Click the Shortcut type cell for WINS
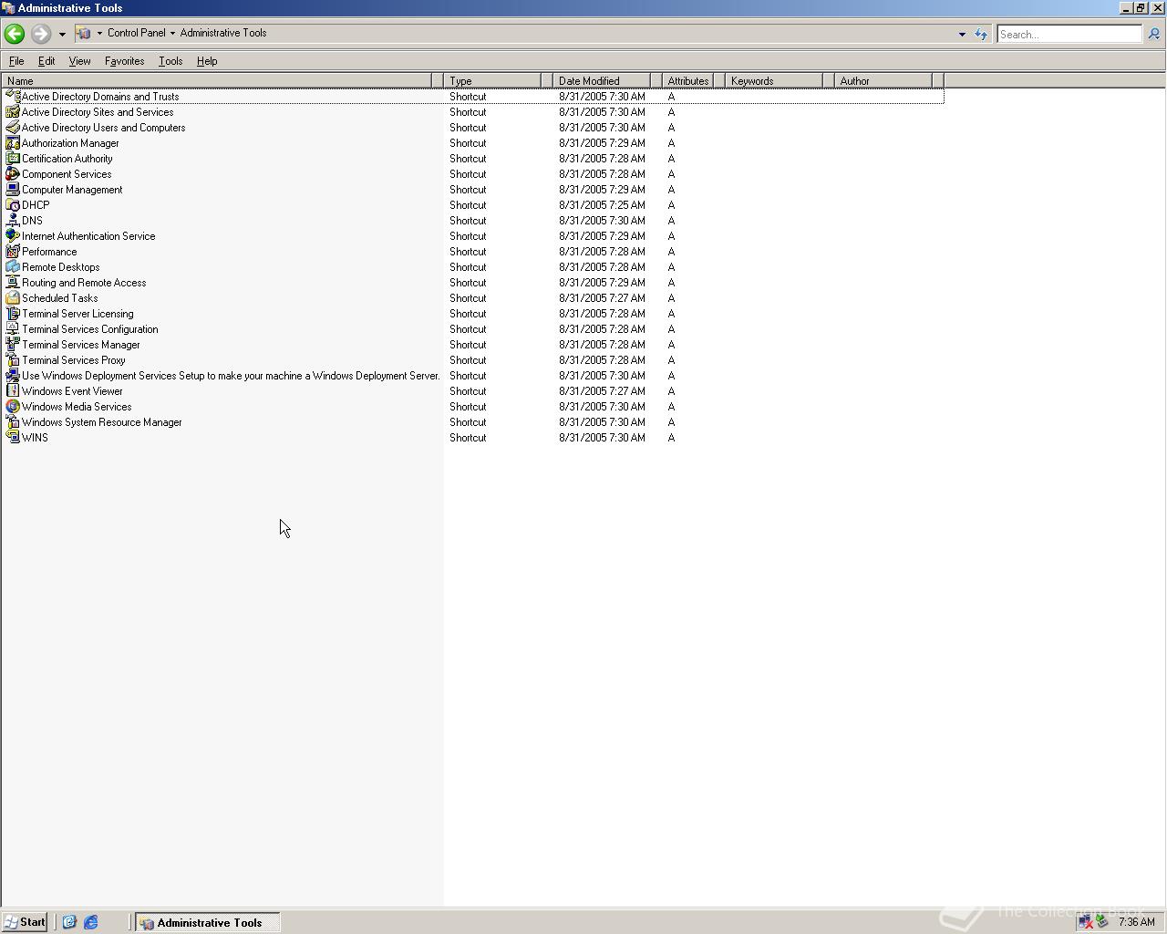The width and height of the screenshot is (1167, 934). (x=468, y=438)
